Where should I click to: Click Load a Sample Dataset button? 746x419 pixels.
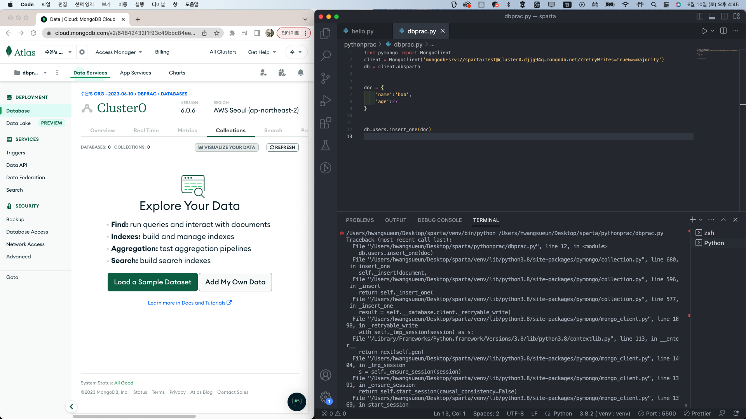(x=153, y=282)
